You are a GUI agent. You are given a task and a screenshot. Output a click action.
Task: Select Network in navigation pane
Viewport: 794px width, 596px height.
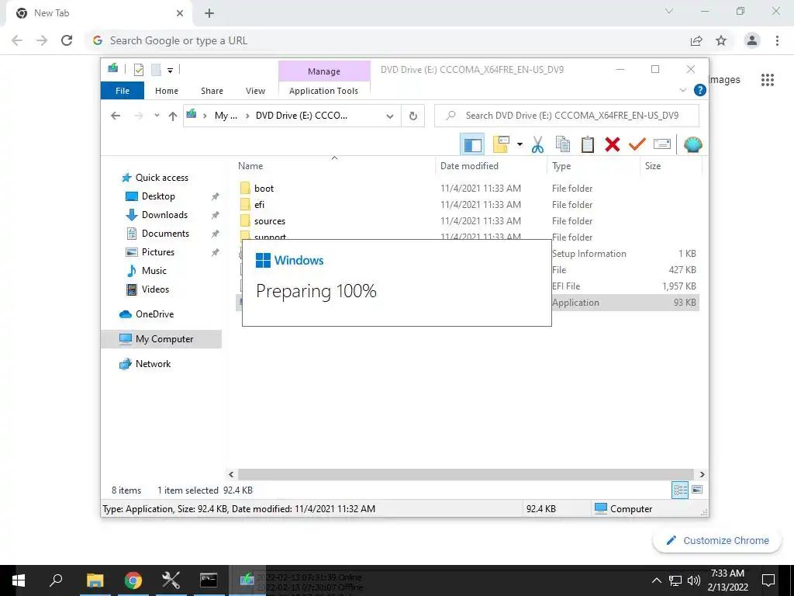coord(153,364)
